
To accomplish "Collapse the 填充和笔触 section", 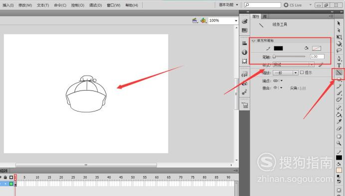I will 253,41.
